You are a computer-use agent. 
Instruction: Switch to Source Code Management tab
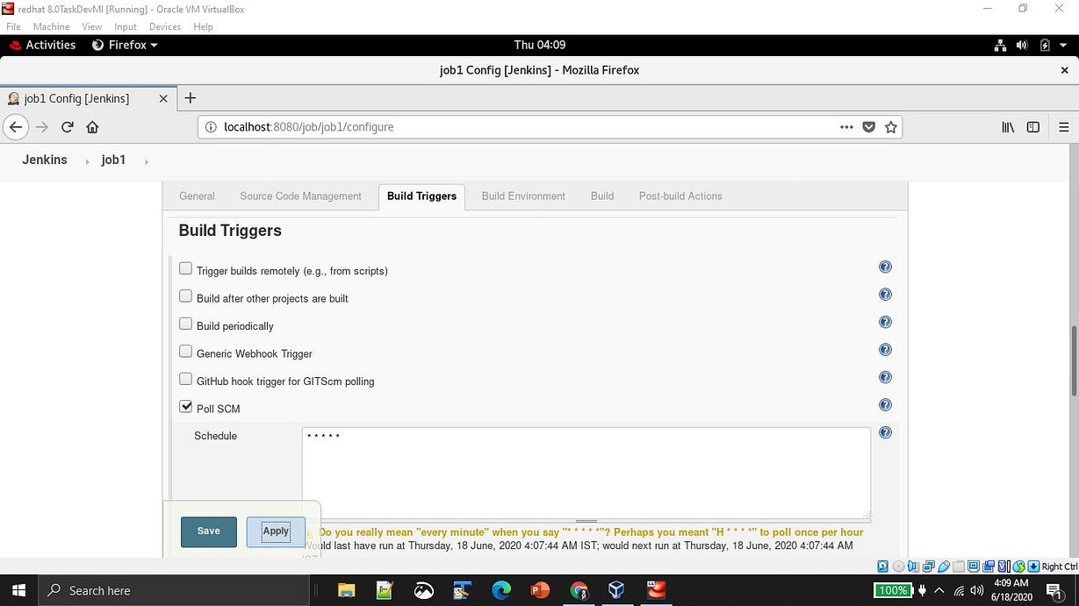[300, 196]
